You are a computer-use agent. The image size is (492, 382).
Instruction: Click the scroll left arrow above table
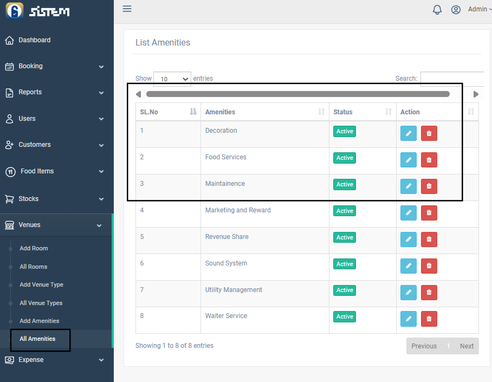click(x=138, y=94)
